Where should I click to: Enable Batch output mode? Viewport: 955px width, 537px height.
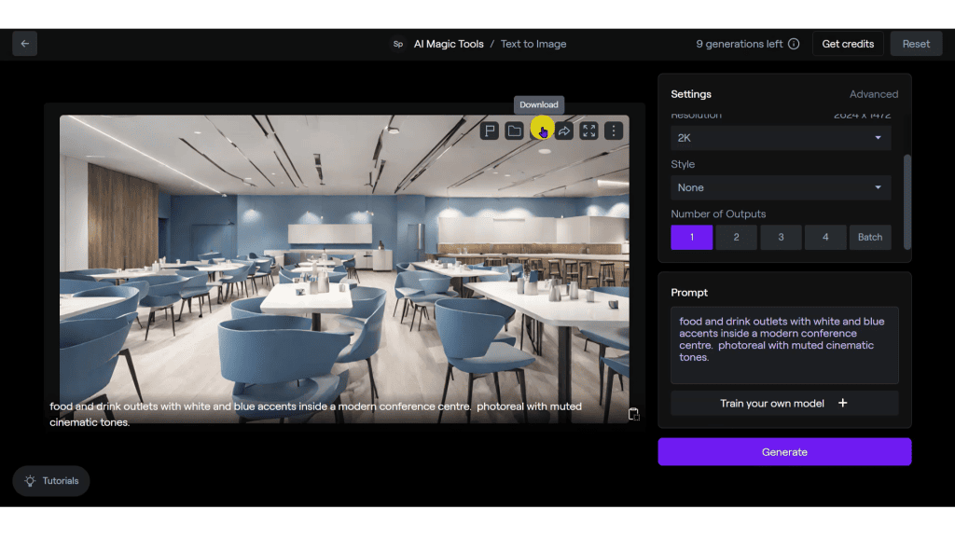tap(870, 237)
